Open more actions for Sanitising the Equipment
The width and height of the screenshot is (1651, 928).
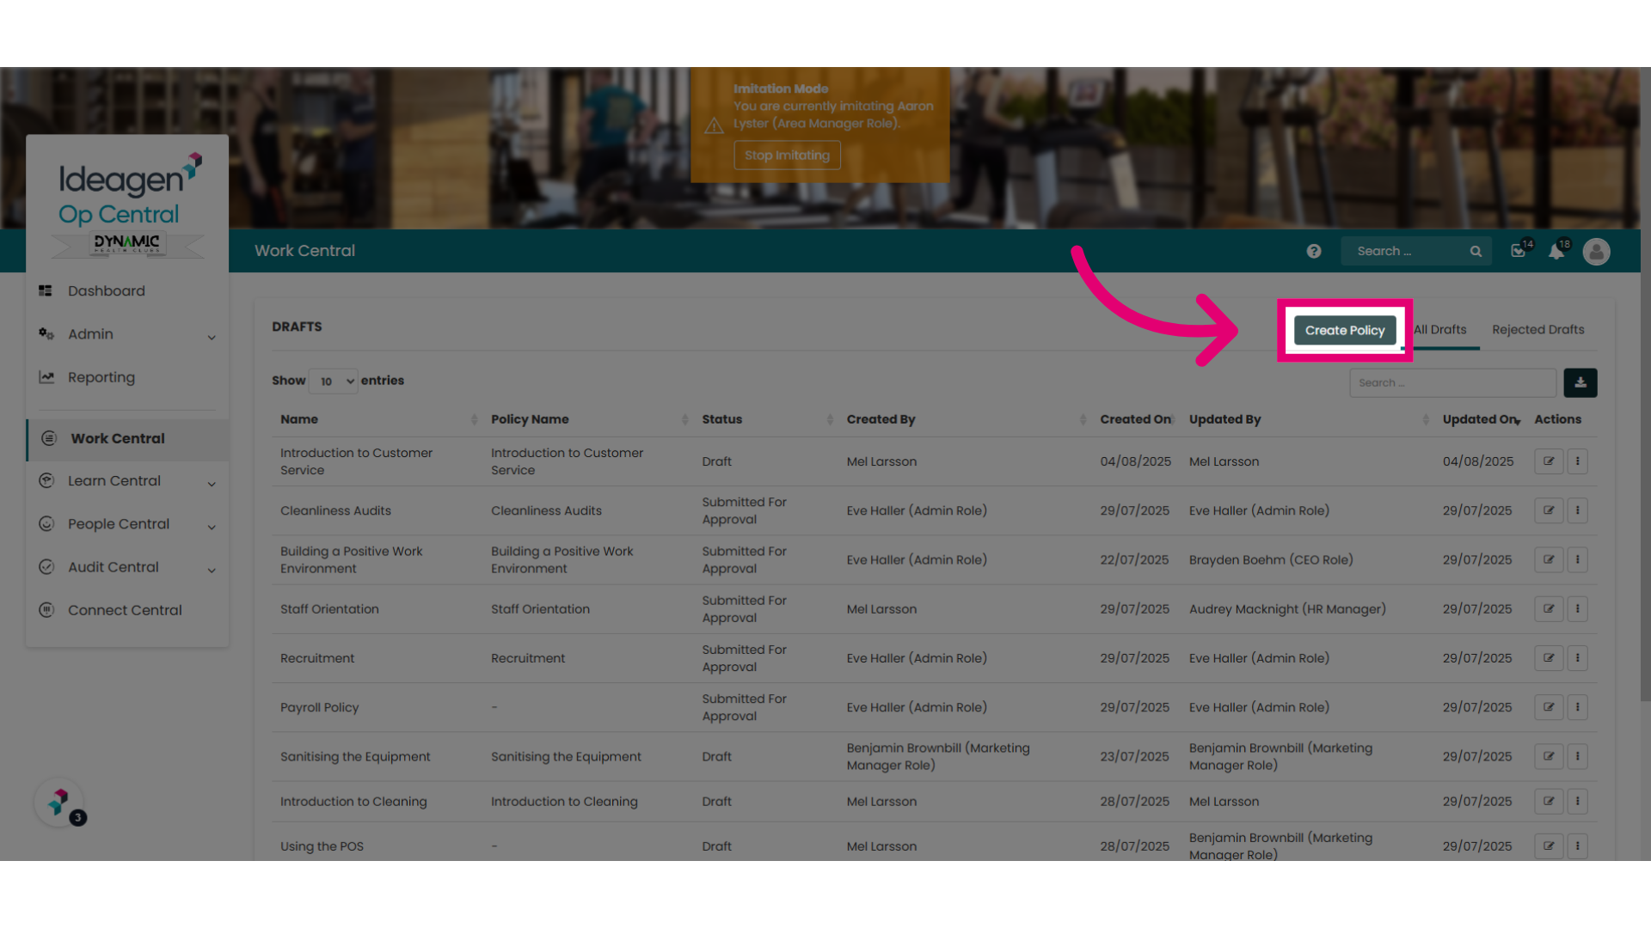pyautogui.click(x=1577, y=757)
